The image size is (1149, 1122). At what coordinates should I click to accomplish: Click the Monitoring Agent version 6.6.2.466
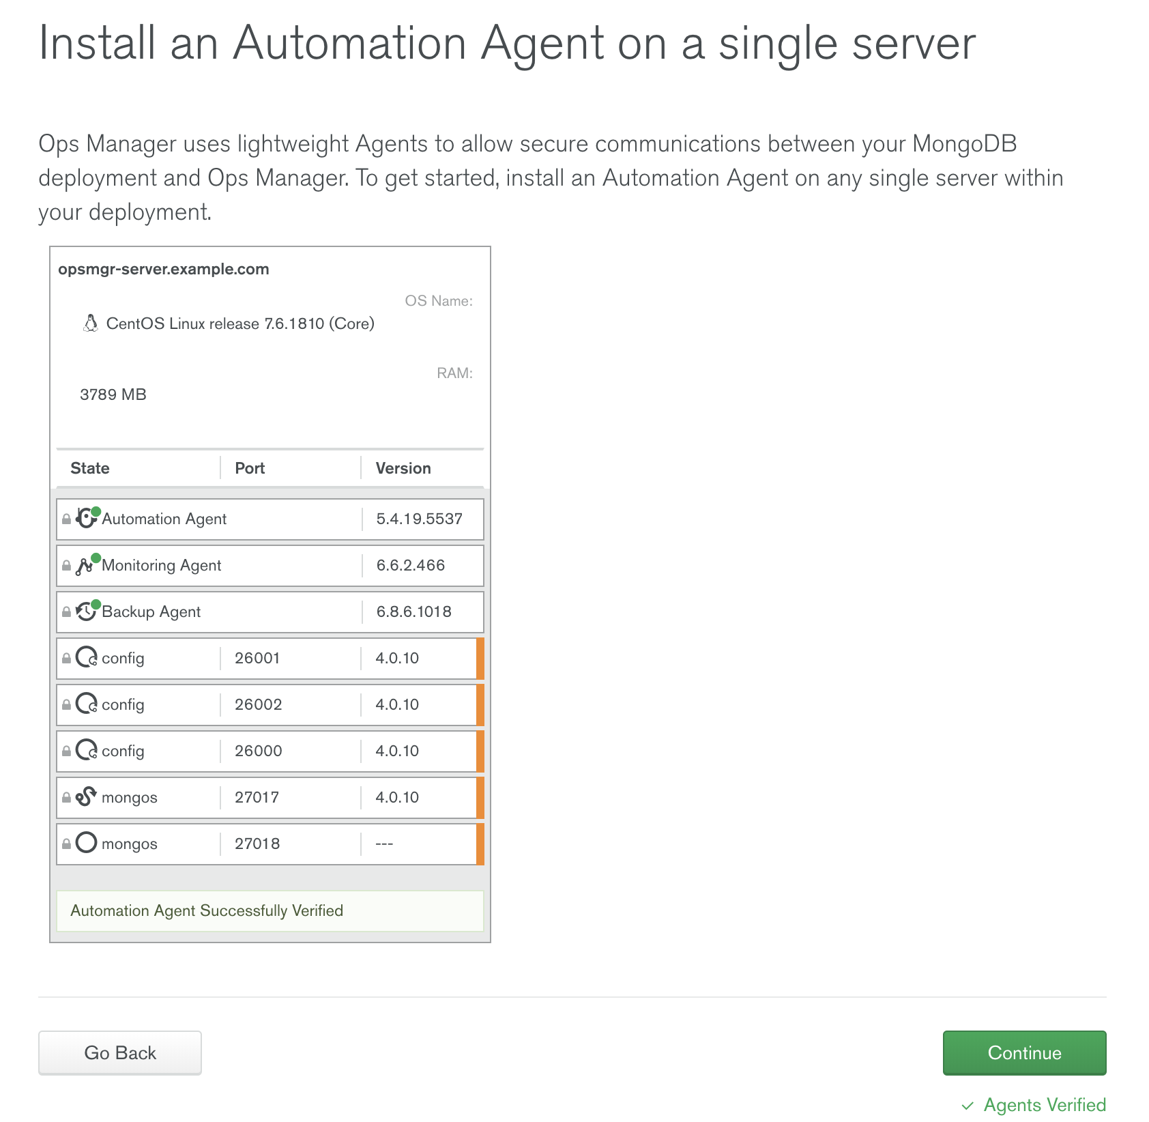(x=411, y=565)
